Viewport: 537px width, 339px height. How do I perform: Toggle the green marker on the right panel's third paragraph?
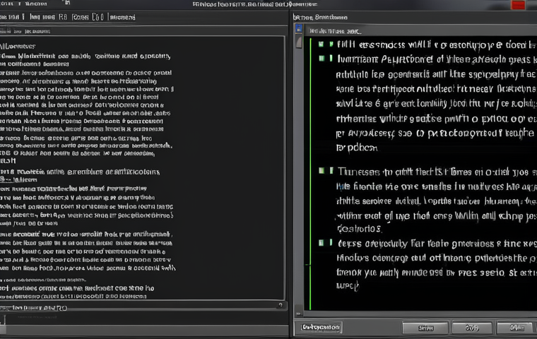(x=321, y=170)
